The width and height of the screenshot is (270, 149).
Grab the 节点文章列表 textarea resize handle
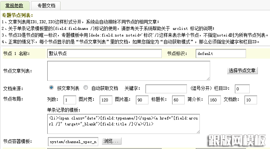click(x=208, y=78)
